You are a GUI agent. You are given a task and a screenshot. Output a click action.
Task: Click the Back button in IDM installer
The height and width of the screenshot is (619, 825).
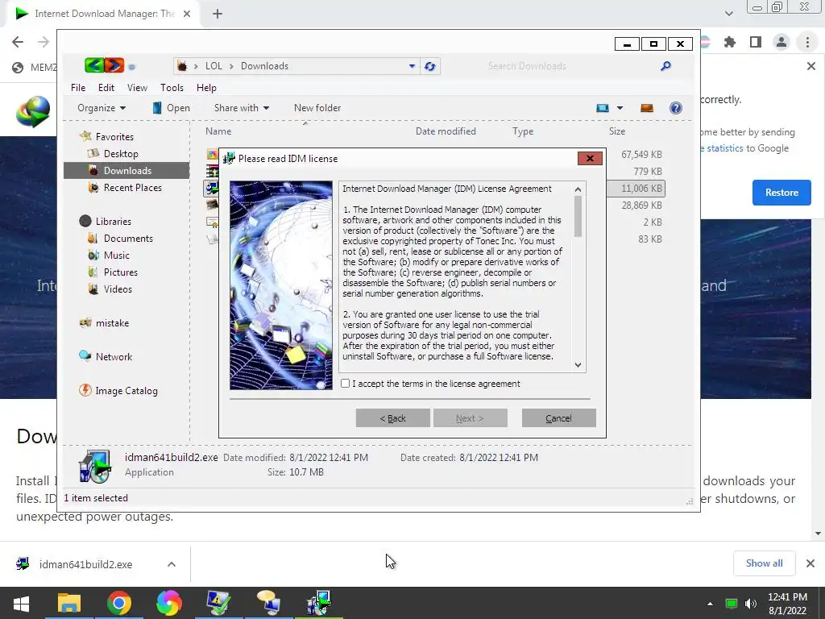(392, 418)
